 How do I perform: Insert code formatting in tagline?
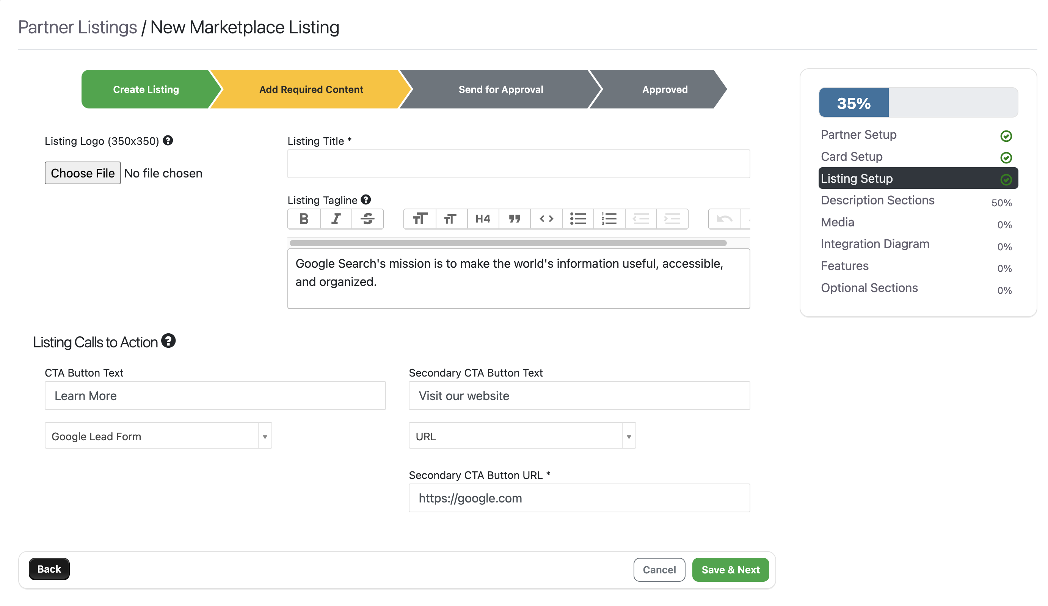(x=546, y=219)
